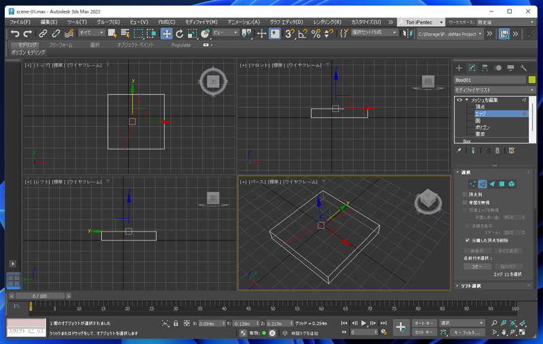Click the Undo arrow in the toolbar
This screenshot has height=344, width=543.
point(15,33)
